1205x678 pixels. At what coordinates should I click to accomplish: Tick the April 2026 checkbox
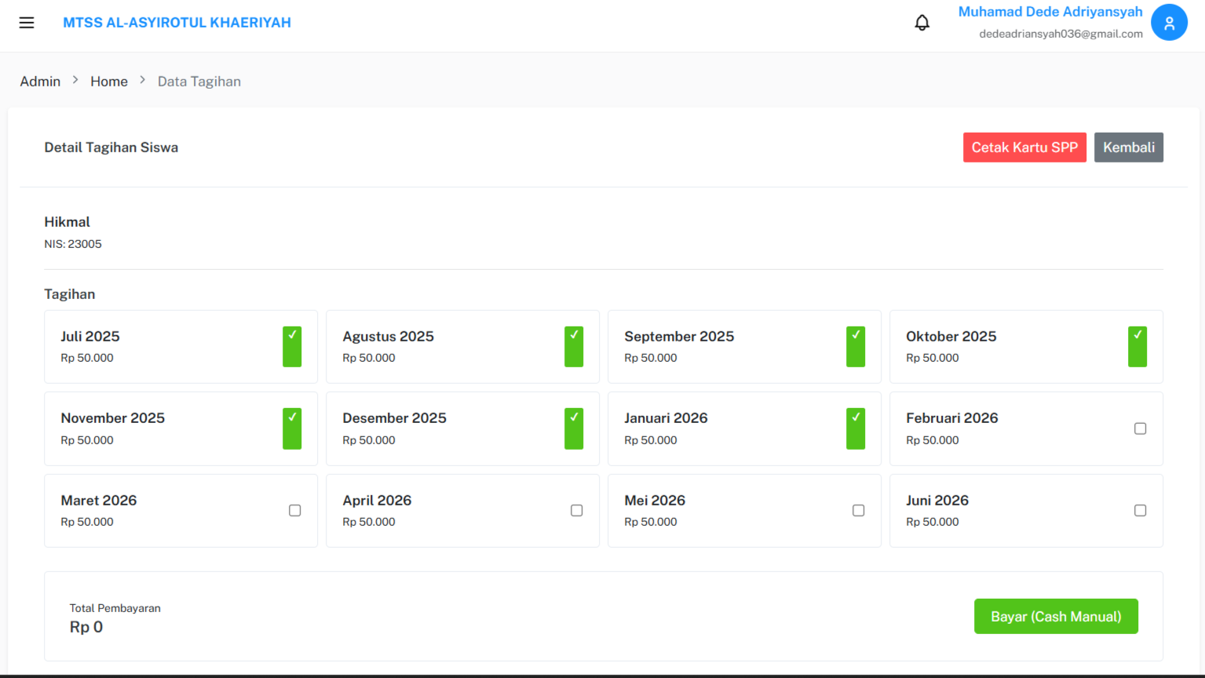tap(577, 511)
